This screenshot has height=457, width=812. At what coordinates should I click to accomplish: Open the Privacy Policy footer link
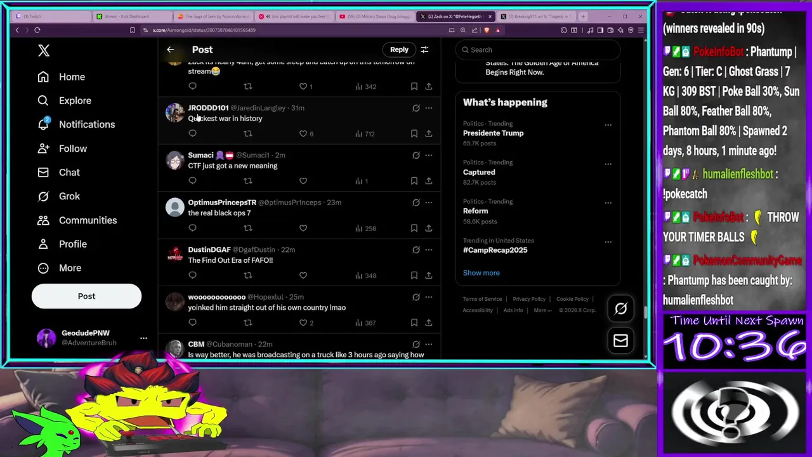click(529, 299)
